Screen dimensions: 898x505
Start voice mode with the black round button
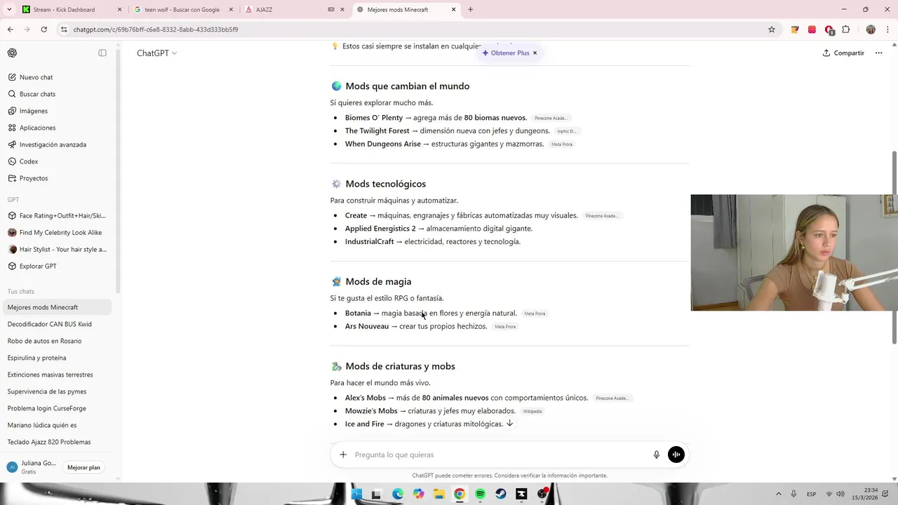coord(676,454)
